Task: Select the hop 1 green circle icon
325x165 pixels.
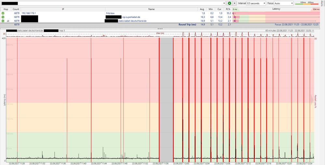Action: tap(3, 13)
